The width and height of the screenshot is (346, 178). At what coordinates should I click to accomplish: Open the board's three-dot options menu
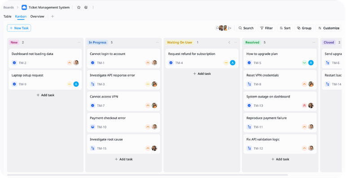[93, 8]
